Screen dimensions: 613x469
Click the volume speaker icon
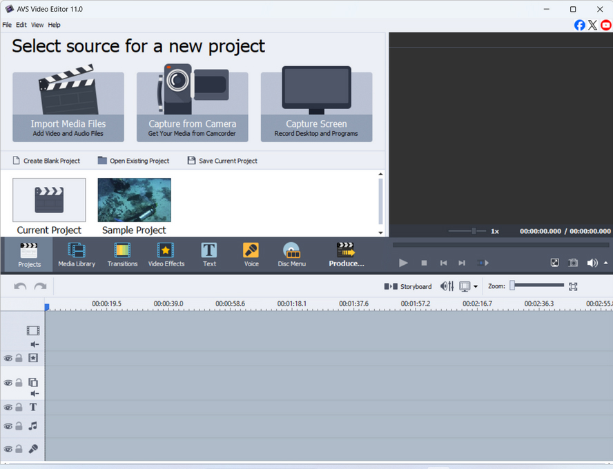tap(592, 263)
